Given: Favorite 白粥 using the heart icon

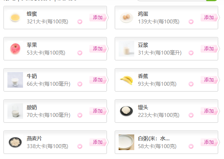Looking at the screenshot, I should [191, 147].
